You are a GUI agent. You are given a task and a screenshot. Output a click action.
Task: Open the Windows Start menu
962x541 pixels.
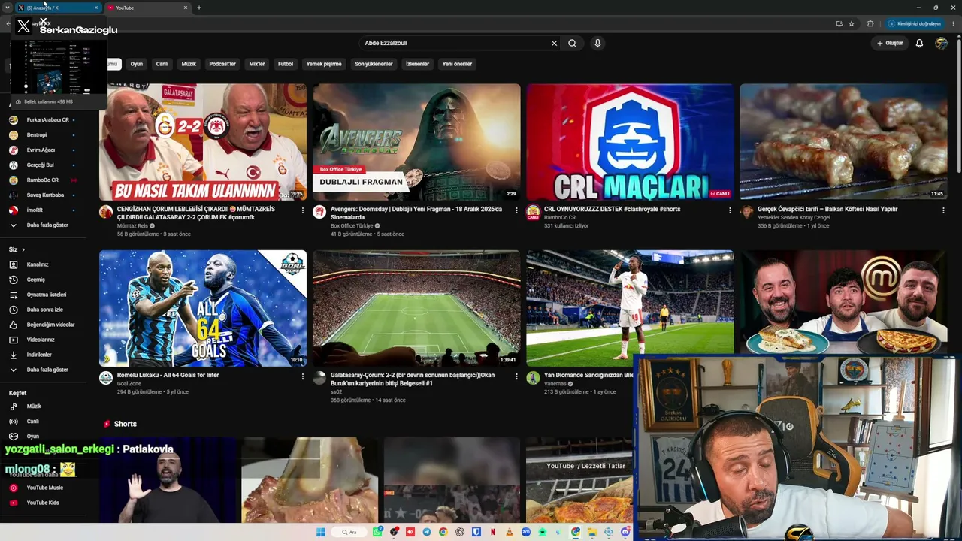[321, 532]
